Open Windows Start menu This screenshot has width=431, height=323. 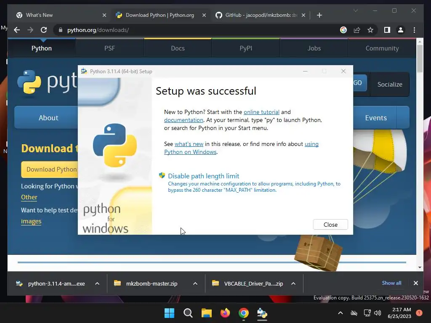point(169,313)
